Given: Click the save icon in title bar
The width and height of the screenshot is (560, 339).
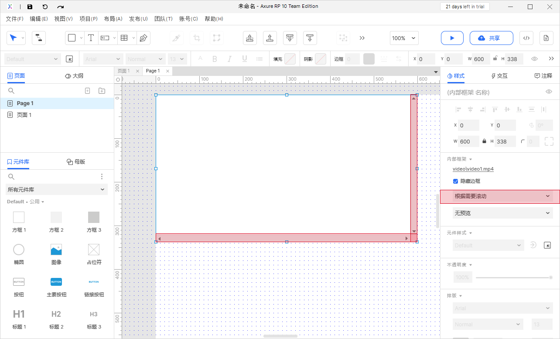Looking at the screenshot, I should [x=30, y=7].
